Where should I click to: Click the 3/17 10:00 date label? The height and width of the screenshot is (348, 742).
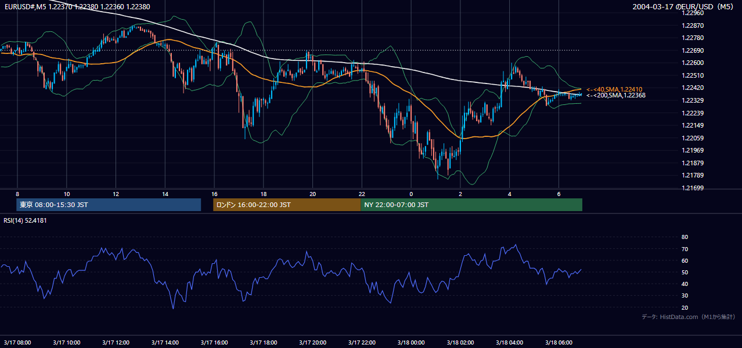66,342
